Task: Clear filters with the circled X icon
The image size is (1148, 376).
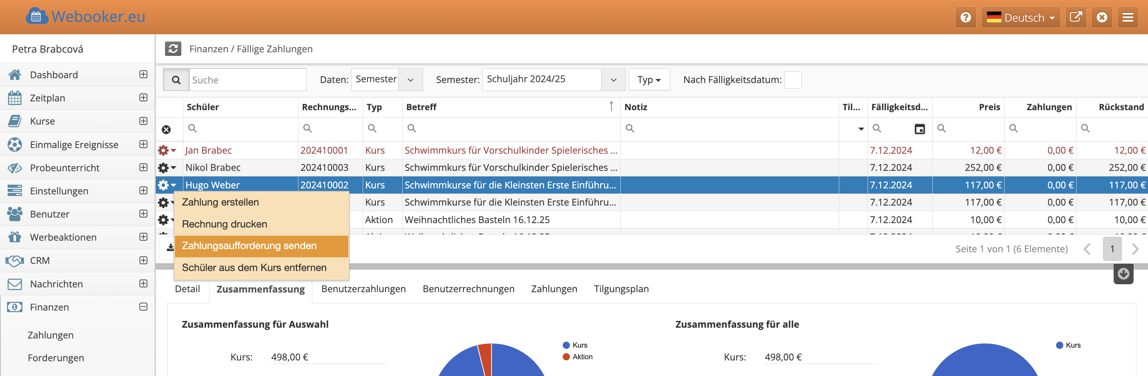Action: tap(166, 129)
